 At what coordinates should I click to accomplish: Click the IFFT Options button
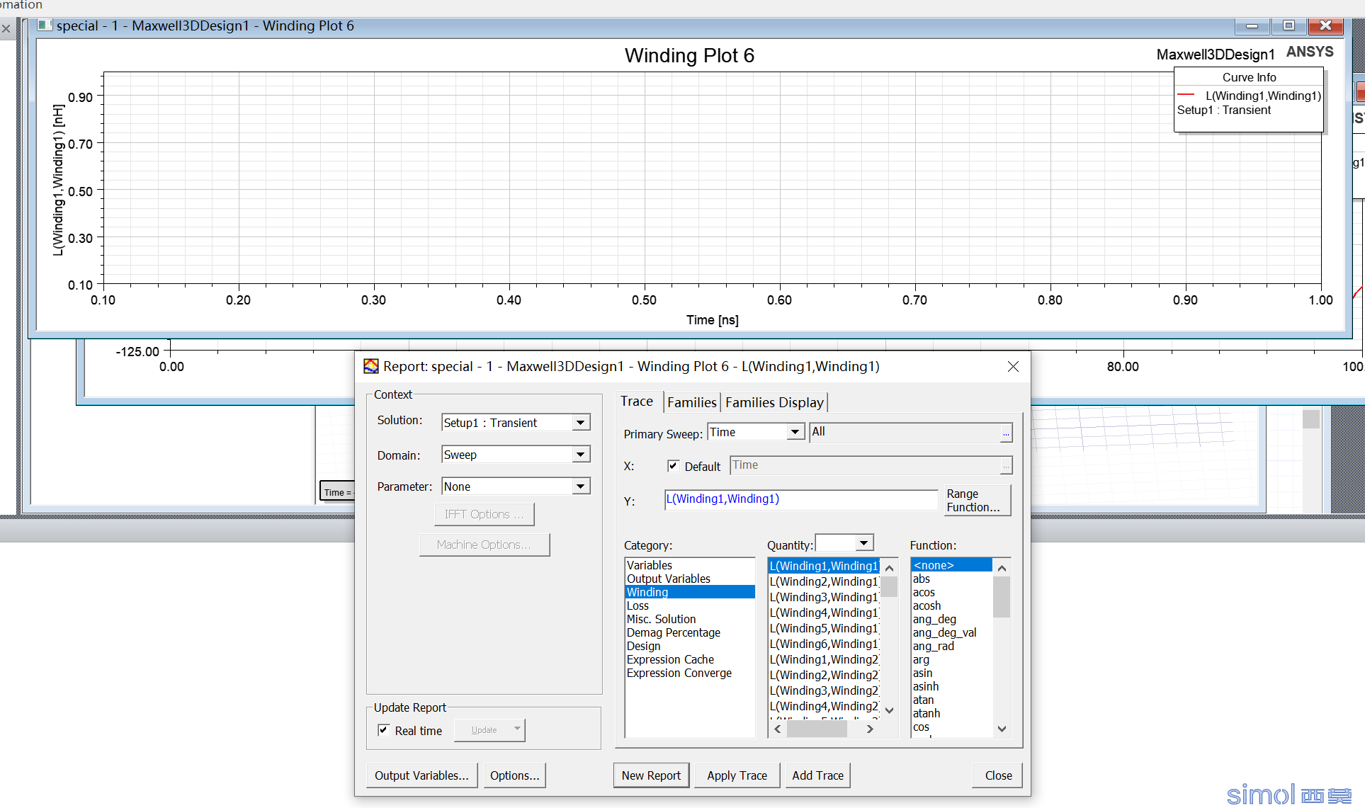pyautogui.click(x=484, y=514)
